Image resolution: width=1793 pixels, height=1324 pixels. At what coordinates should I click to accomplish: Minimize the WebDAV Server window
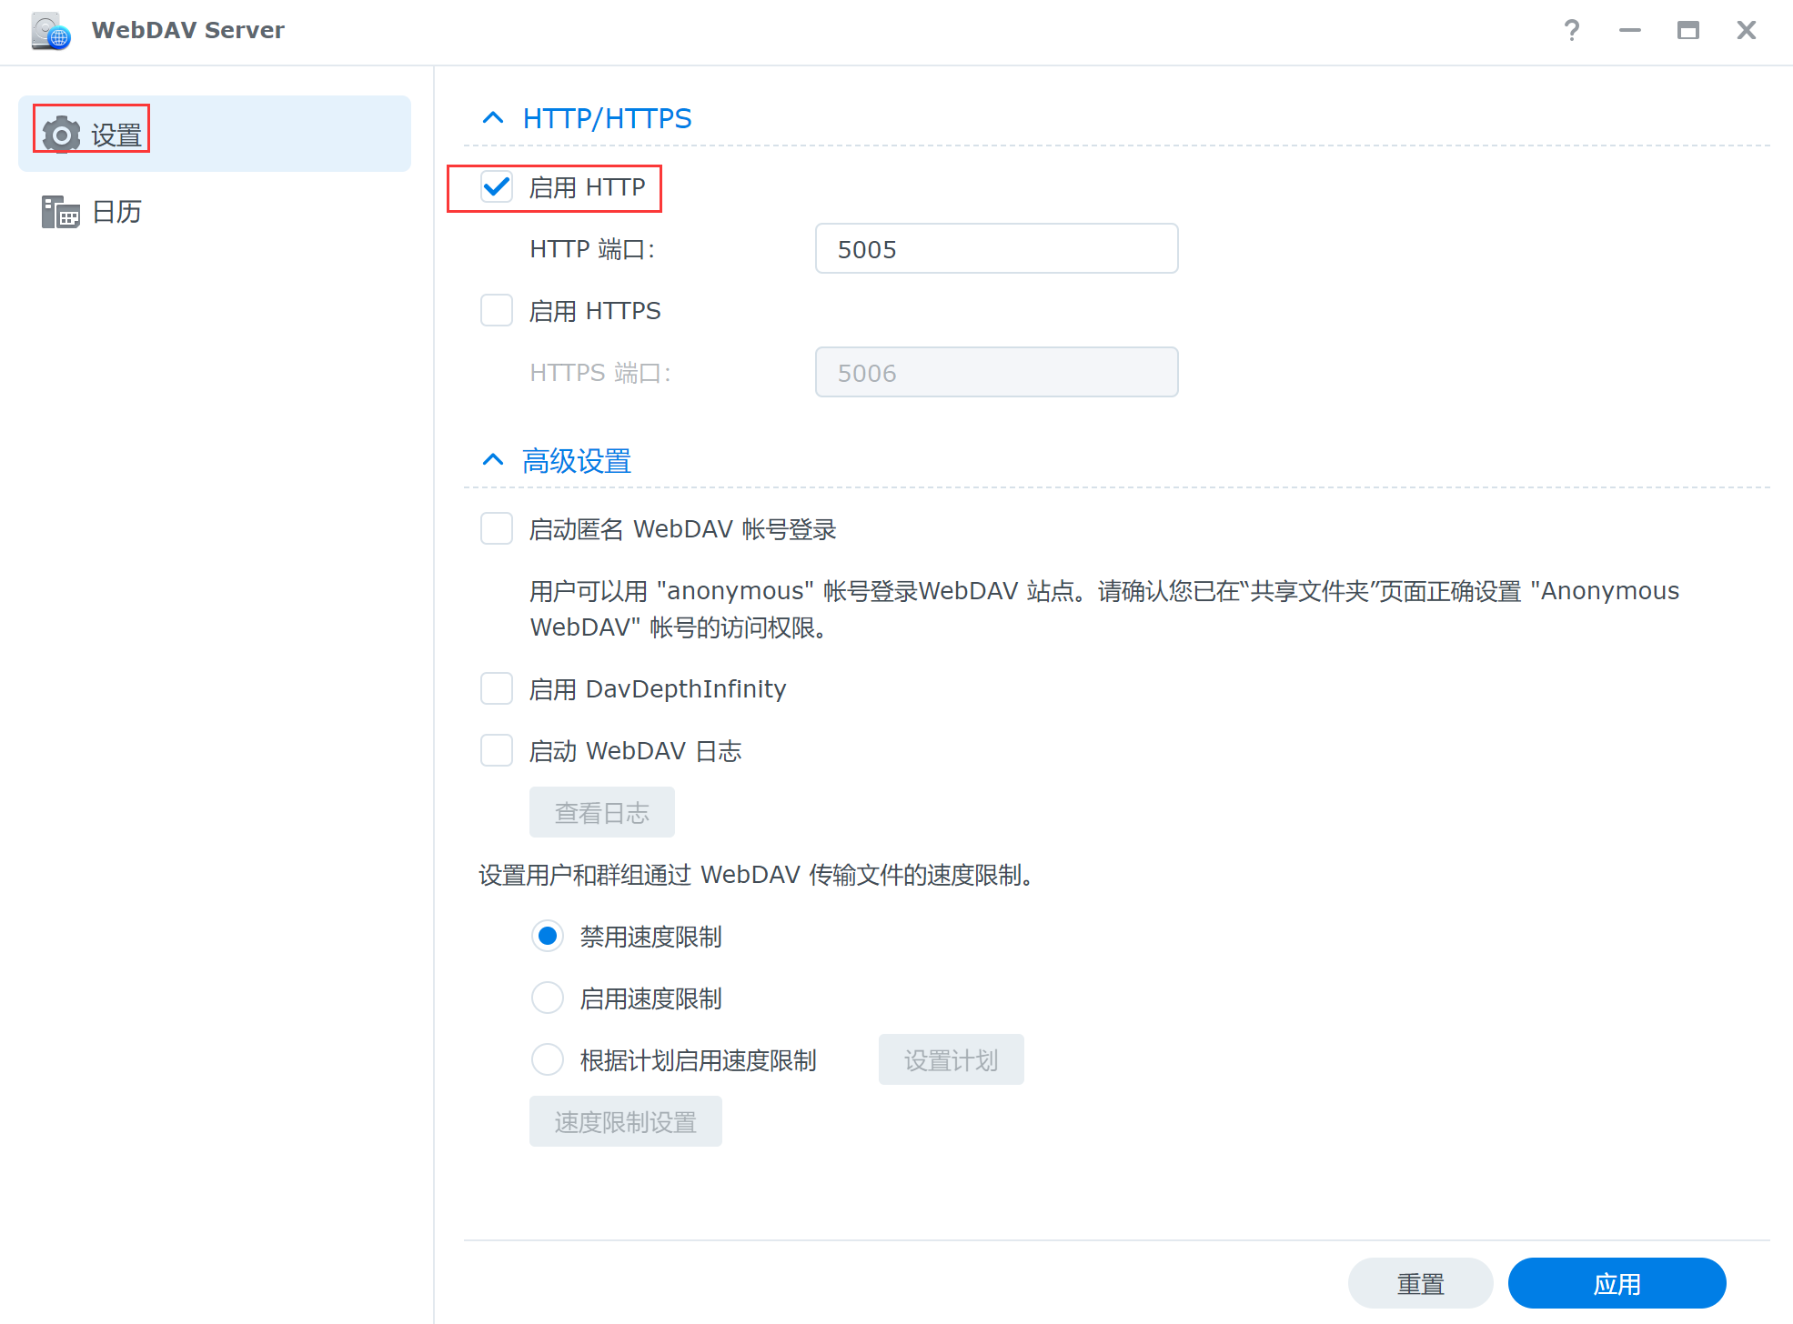point(1629,31)
